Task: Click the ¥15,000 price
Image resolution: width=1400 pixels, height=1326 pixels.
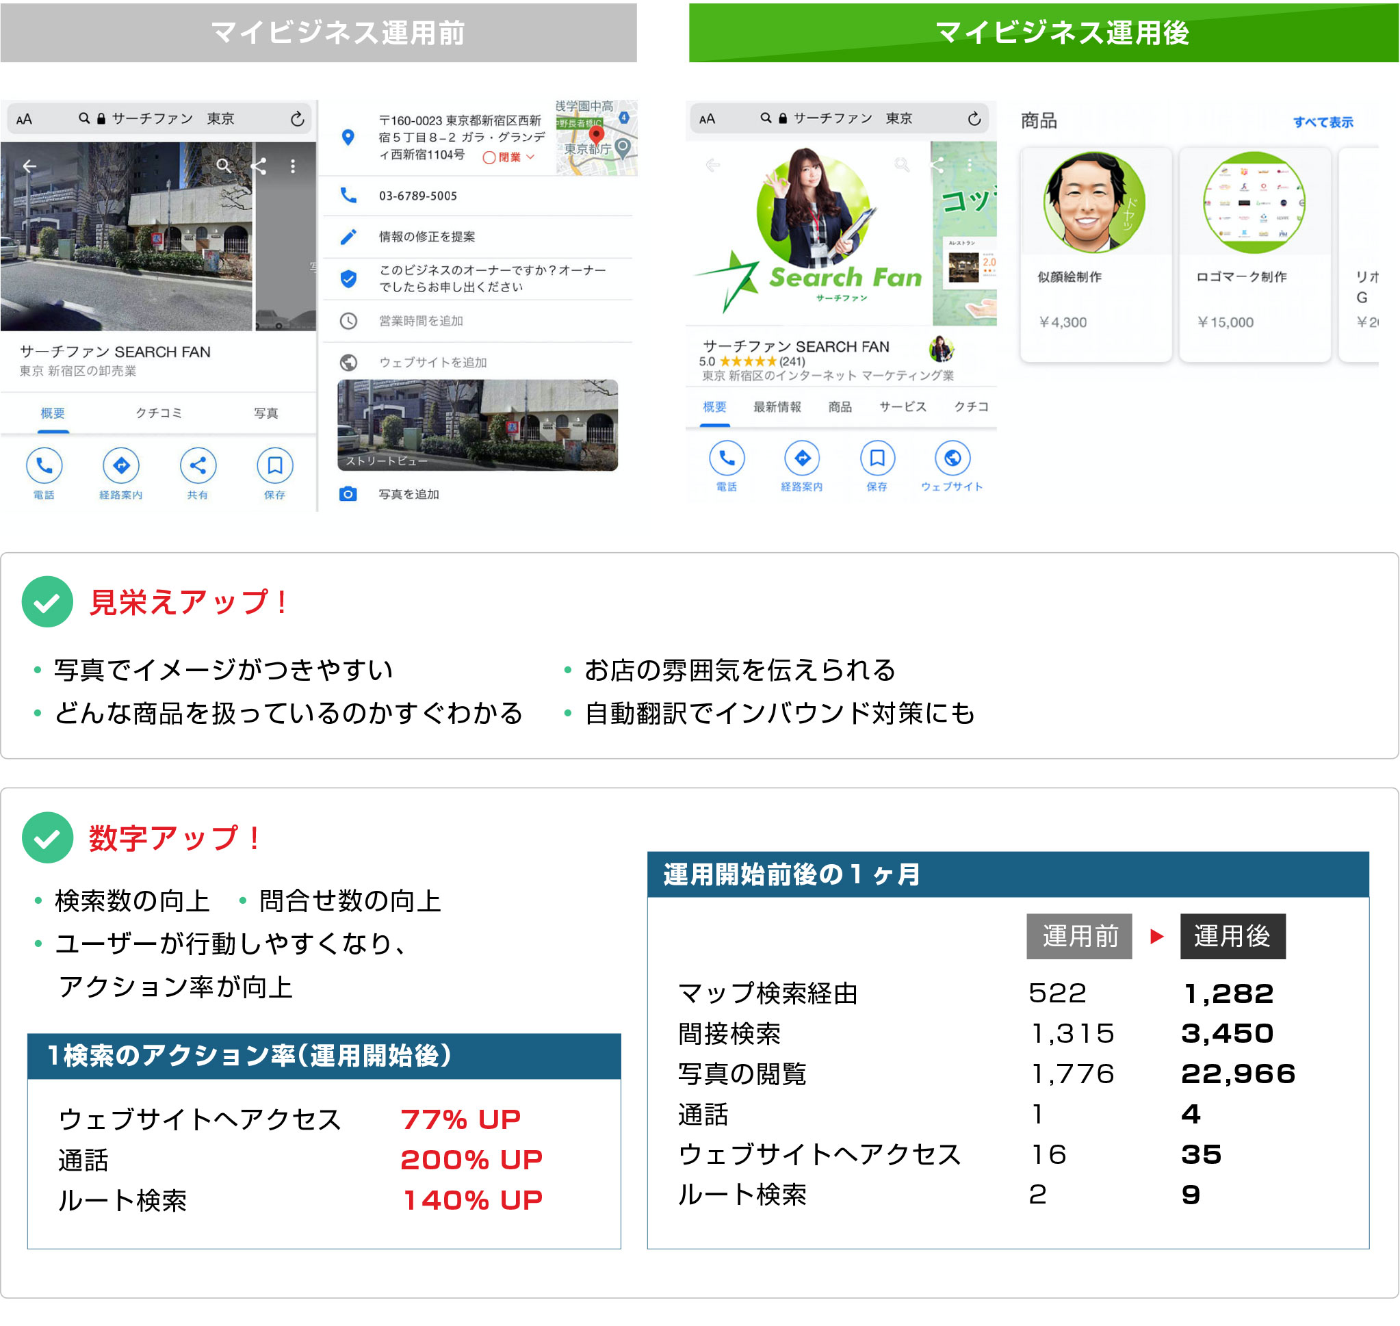Action: point(1225,322)
